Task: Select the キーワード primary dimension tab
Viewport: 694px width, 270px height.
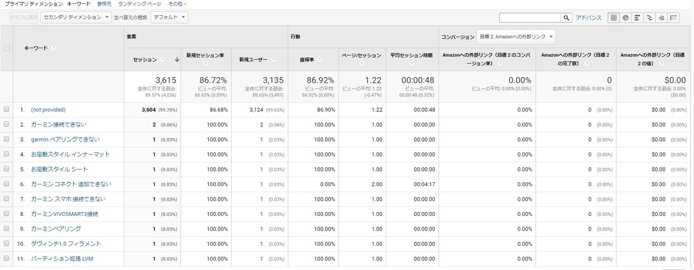Action: pos(79,3)
